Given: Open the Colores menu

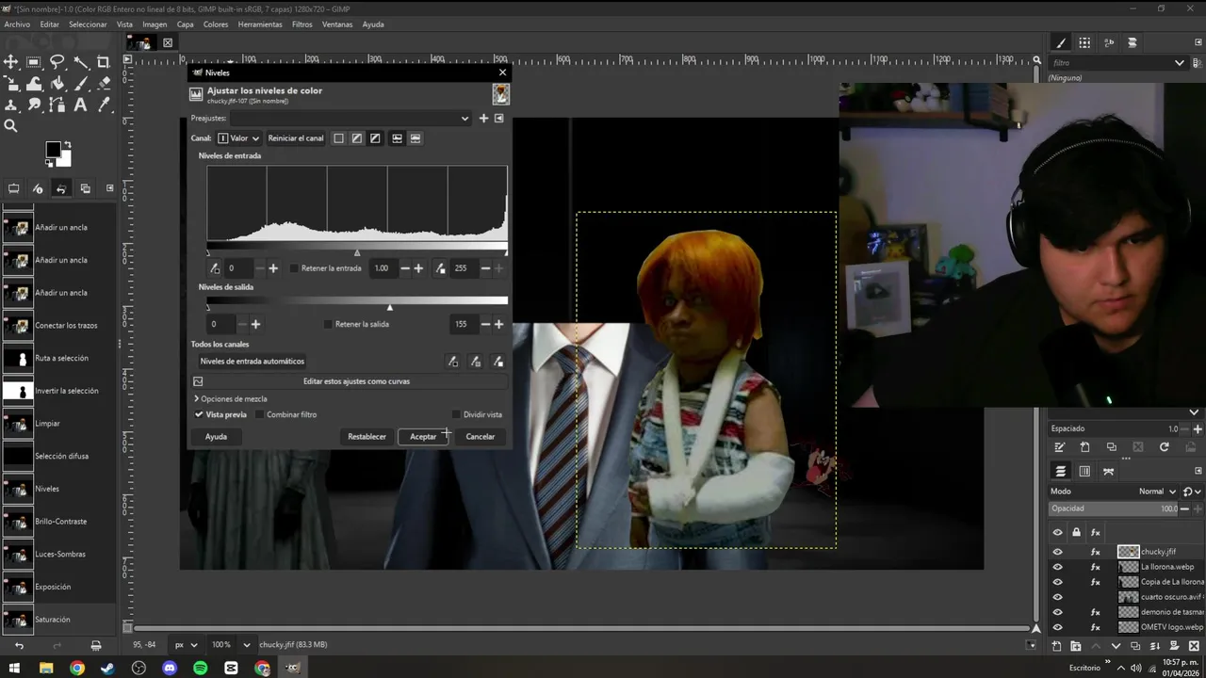Looking at the screenshot, I should tap(216, 24).
